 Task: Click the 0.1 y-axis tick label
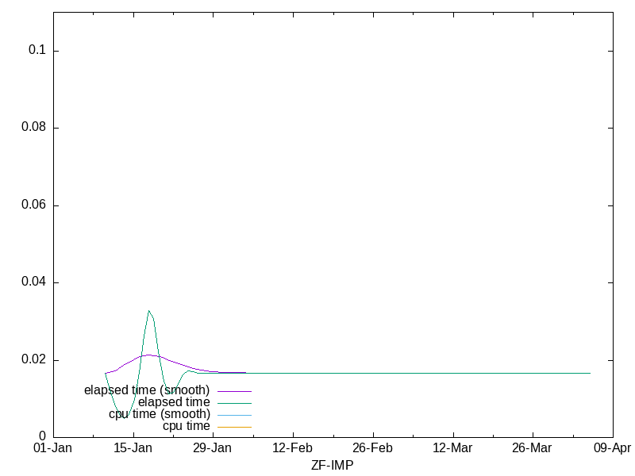(x=38, y=50)
